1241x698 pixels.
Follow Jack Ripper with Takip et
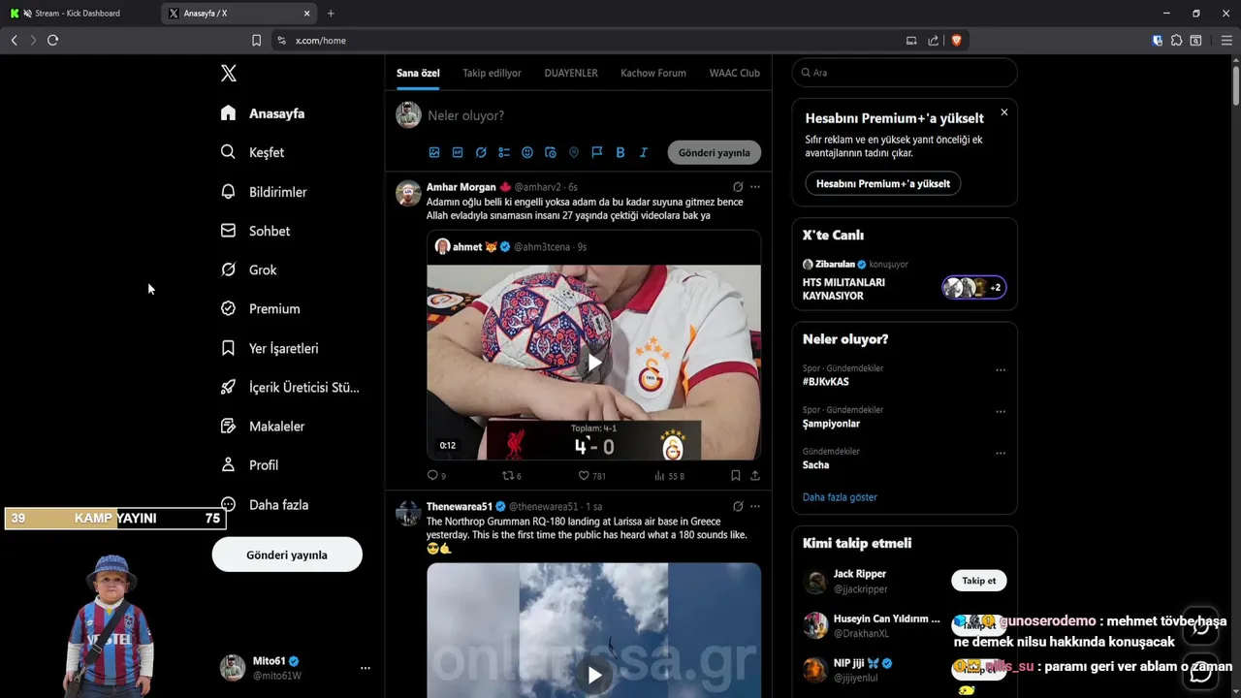(978, 581)
